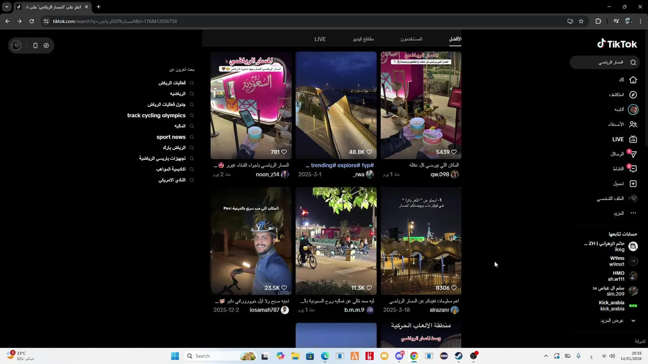Like the b.m.m.9 video heart 11.3K
This screenshot has height=364, width=648.
369,288
